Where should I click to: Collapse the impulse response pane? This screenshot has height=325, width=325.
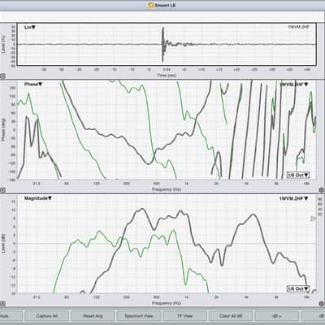pyautogui.click(x=2, y=76)
